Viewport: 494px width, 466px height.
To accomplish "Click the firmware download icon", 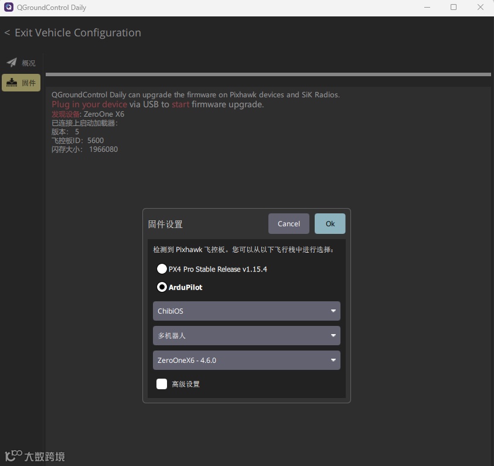I will [12, 83].
